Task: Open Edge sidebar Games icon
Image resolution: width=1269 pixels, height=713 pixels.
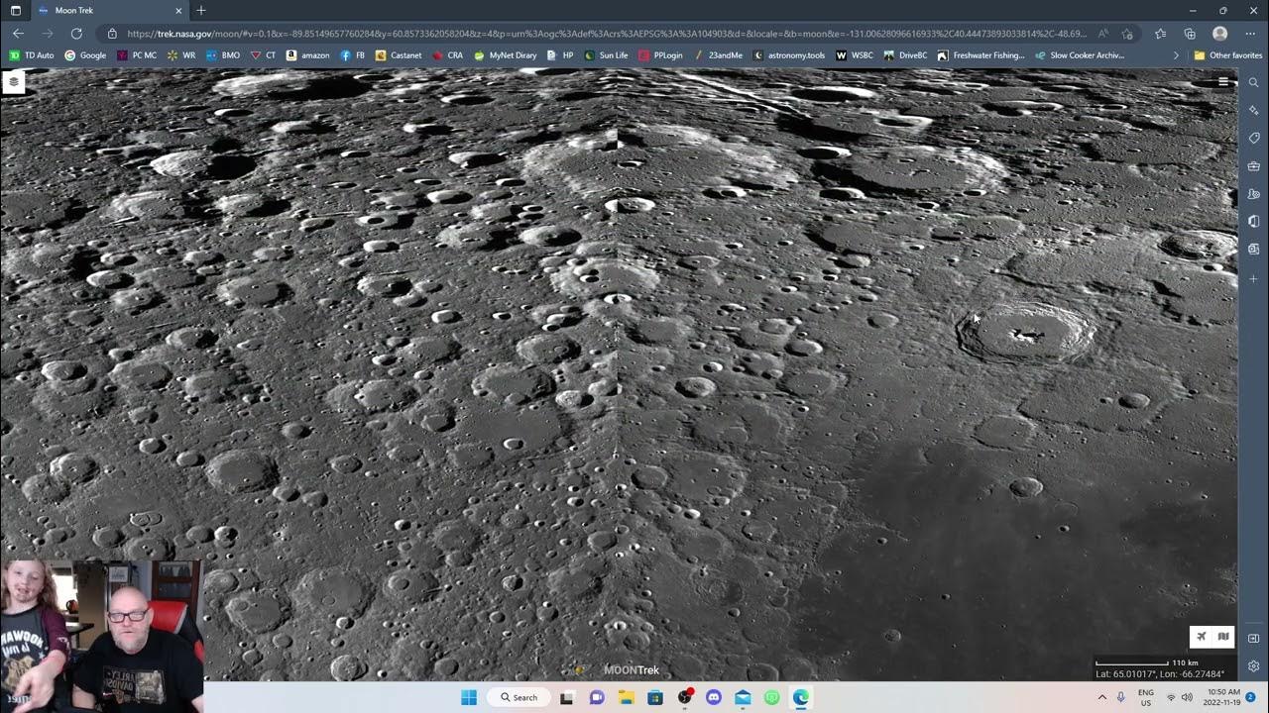Action: pyautogui.click(x=1254, y=194)
